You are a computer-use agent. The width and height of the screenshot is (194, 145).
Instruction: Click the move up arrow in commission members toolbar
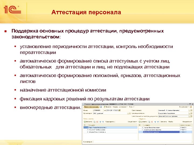100,122
